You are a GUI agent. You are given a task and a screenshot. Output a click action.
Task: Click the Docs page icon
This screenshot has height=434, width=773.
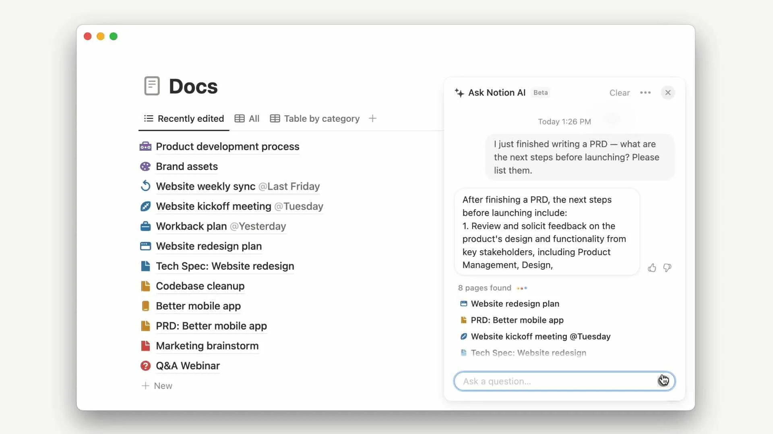152,86
